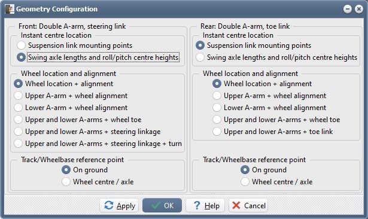The image size is (368, 219).
Task: Open Help via the question mark button
Action: [205, 206]
